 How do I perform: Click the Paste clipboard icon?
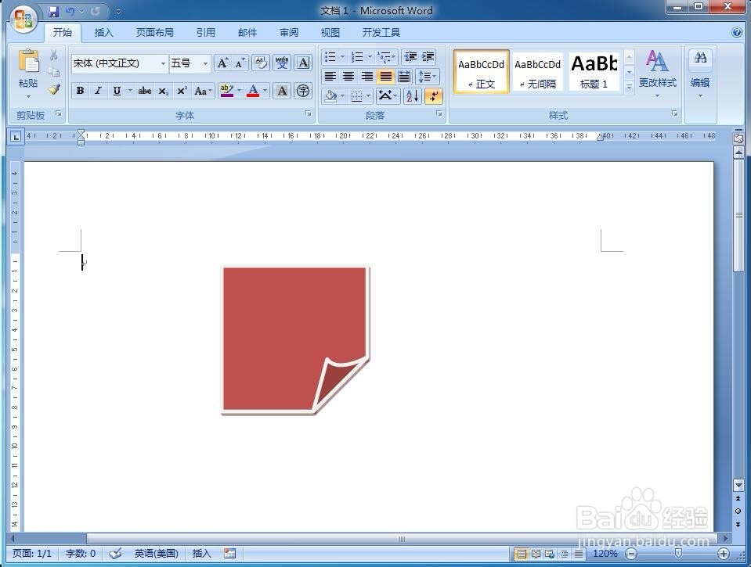(28, 61)
